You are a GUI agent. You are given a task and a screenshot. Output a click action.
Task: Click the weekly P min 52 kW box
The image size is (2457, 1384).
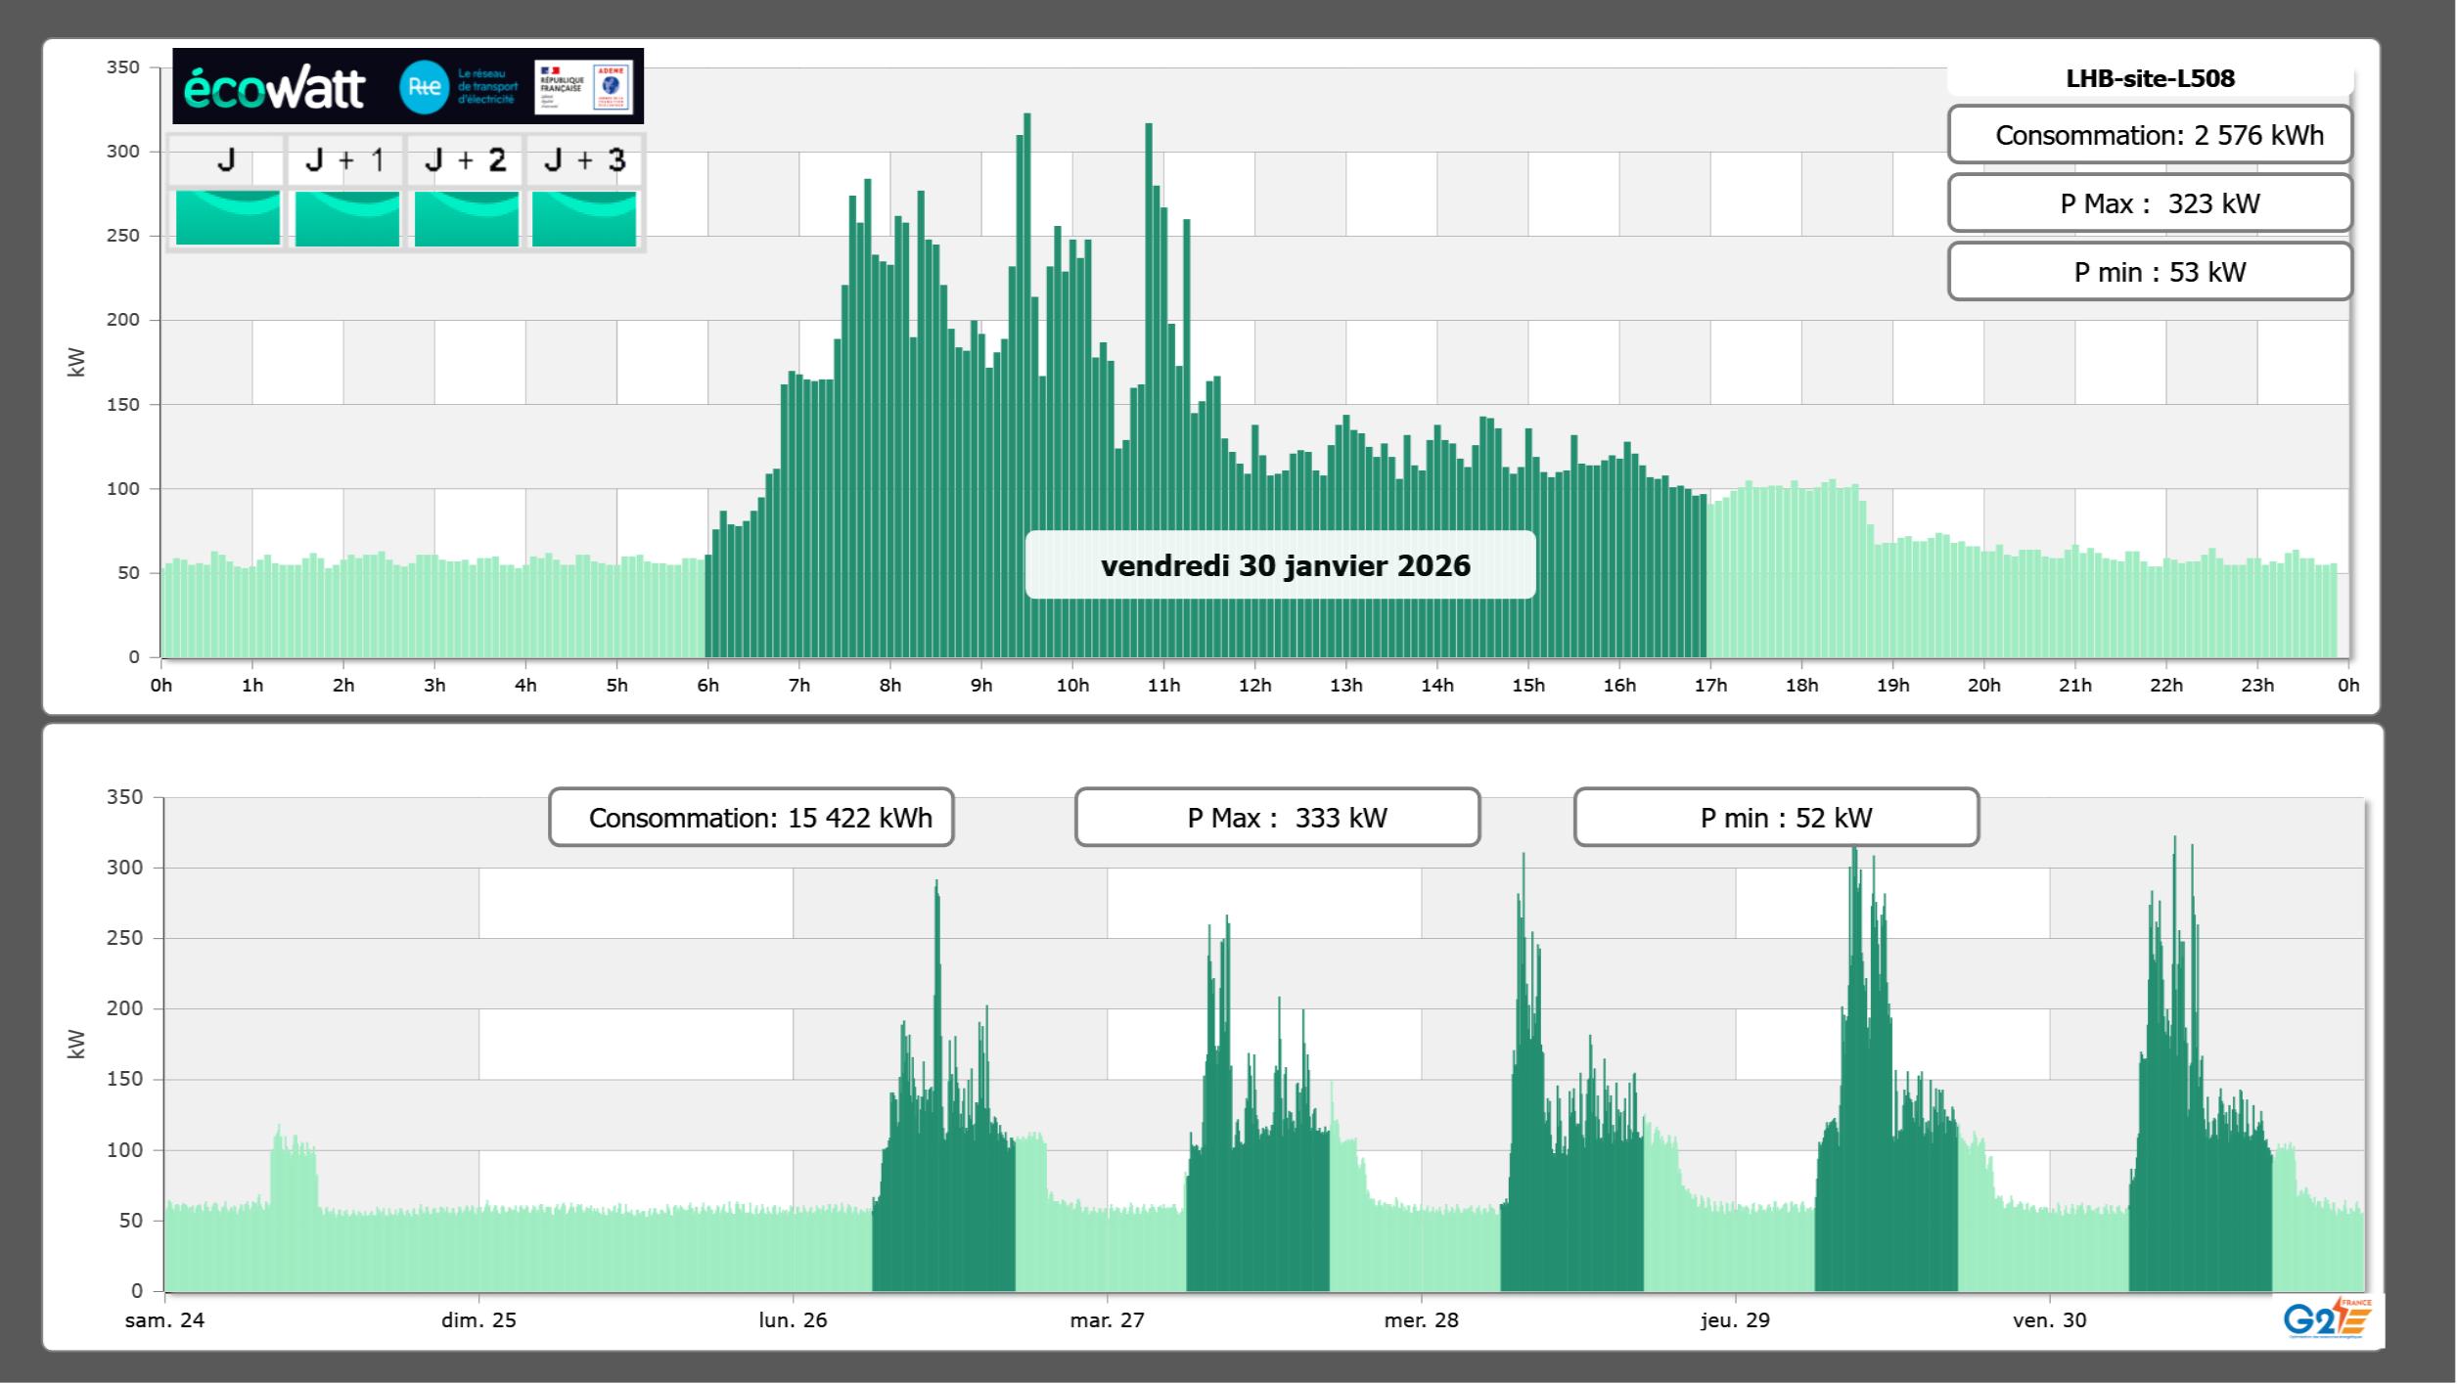point(1775,818)
